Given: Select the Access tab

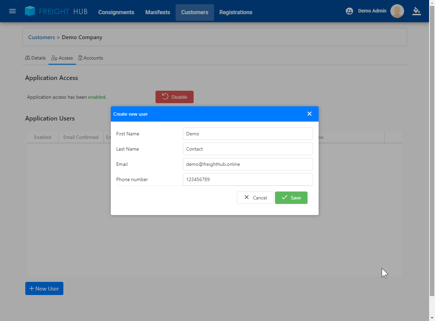Looking at the screenshot, I should [x=62, y=58].
